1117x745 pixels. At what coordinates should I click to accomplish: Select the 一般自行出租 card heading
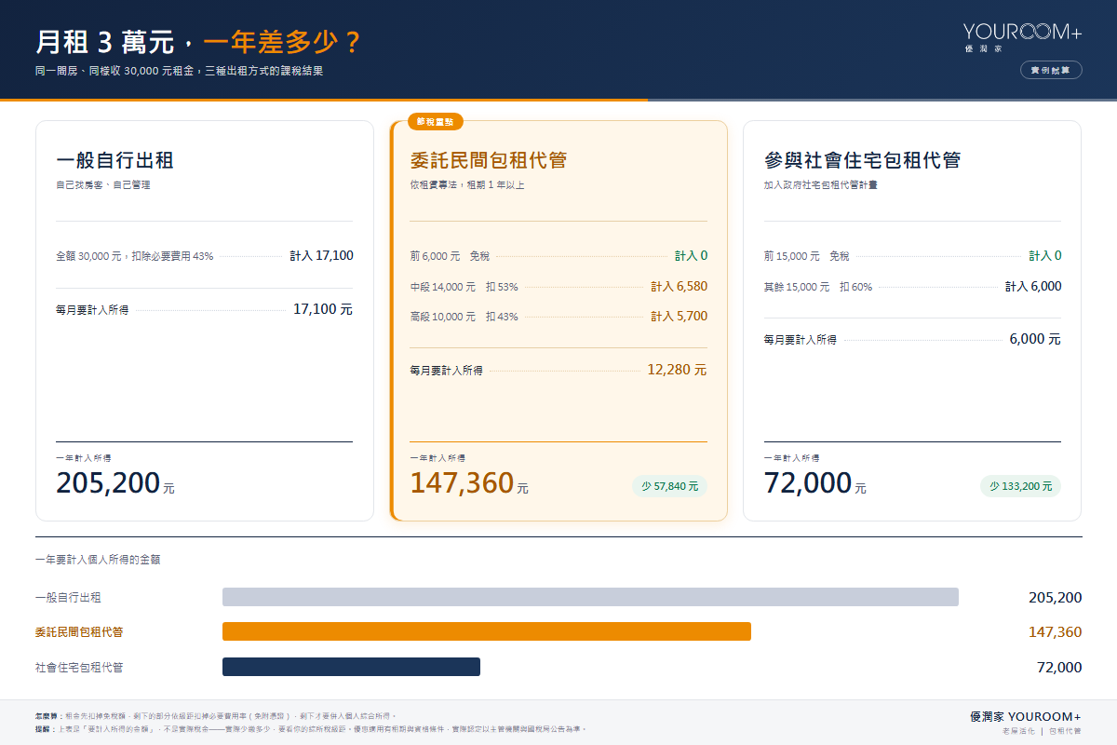point(114,160)
